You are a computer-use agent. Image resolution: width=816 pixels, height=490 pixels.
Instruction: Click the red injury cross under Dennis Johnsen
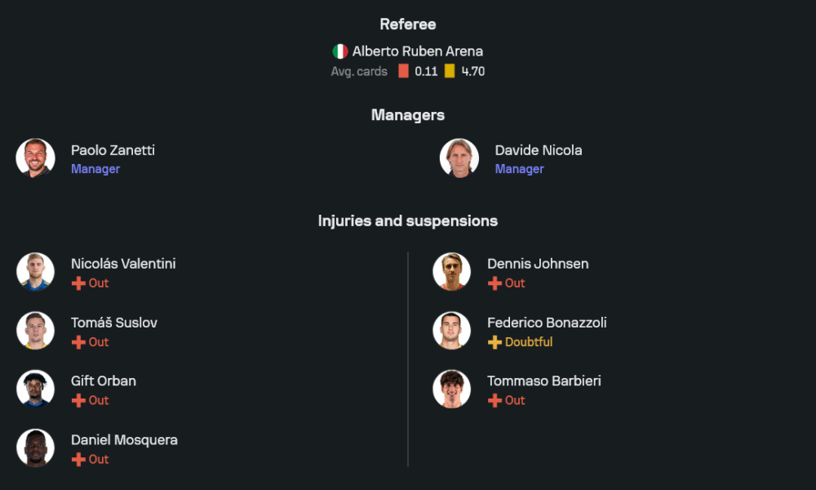tap(494, 283)
